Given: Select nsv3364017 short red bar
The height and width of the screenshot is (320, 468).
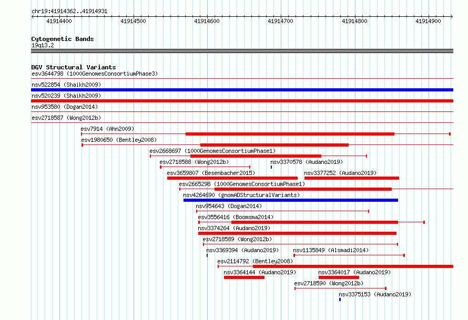Looking at the screenshot, I should click(339, 277).
